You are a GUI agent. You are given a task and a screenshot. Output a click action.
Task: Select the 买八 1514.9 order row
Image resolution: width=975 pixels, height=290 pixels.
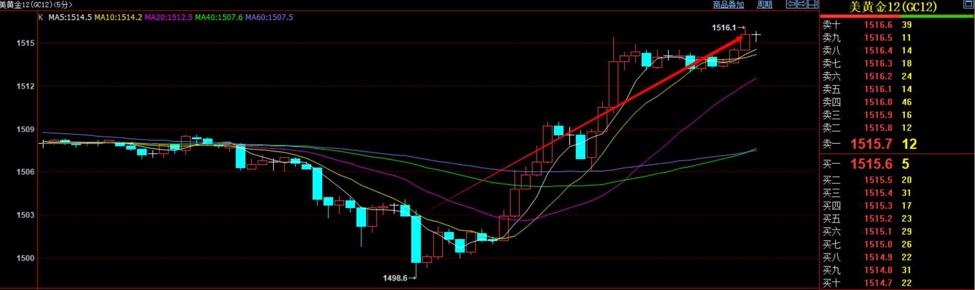click(x=897, y=258)
